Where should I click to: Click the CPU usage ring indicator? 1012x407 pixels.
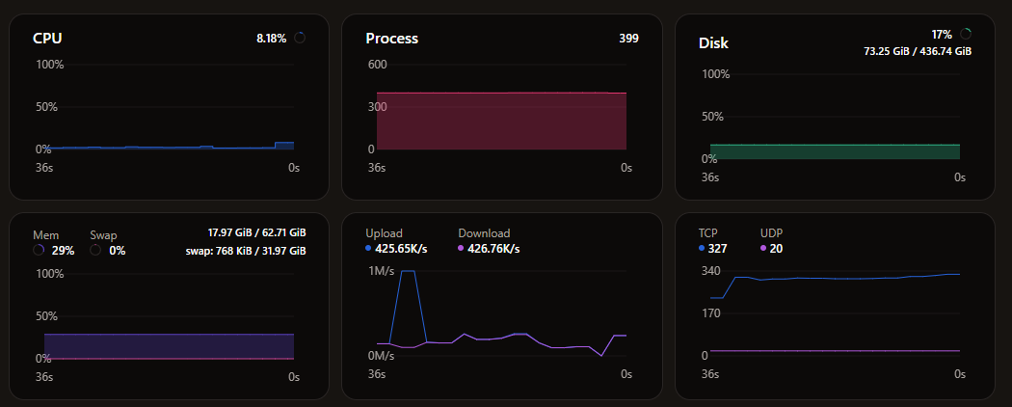pos(300,39)
